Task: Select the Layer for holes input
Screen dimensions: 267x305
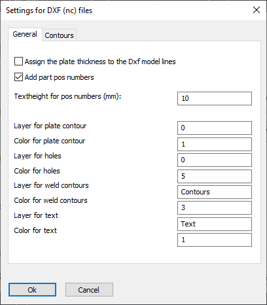Action: (x=215, y=160)
